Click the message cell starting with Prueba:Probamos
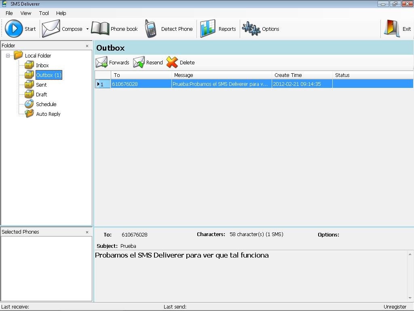The height and width of the screenshot is (311, 414). [x=222, y=84]
